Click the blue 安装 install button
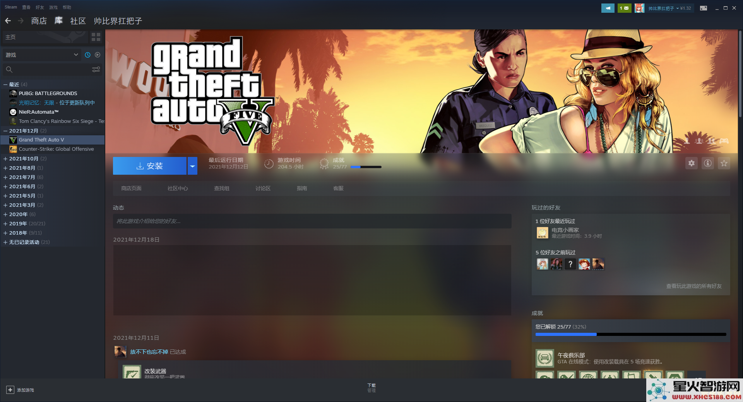This screenshot has width=743, height=402. (x=150, y=166)
